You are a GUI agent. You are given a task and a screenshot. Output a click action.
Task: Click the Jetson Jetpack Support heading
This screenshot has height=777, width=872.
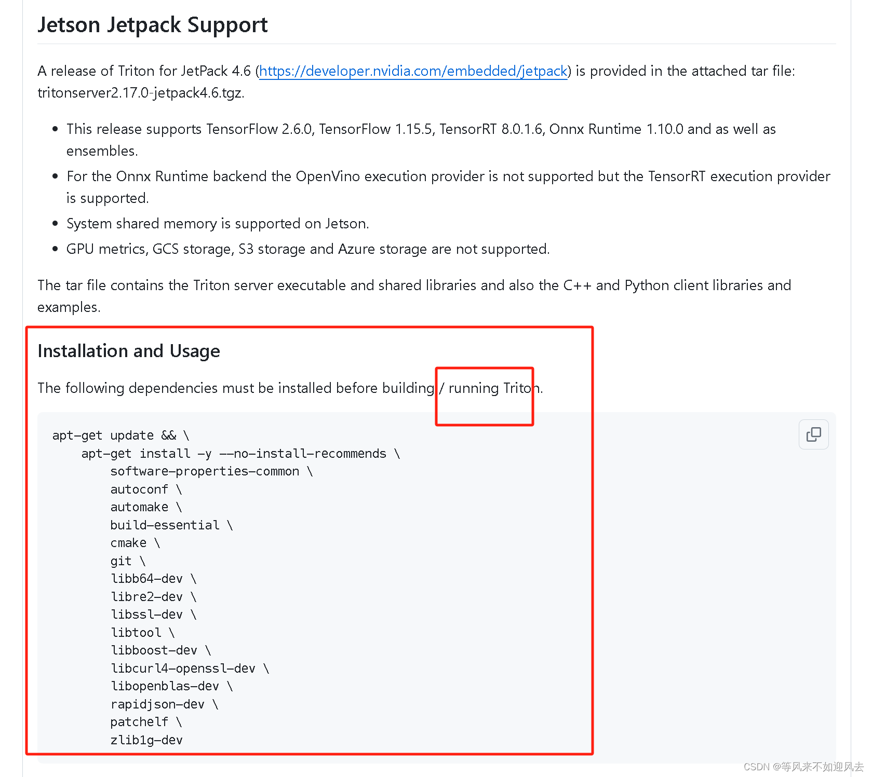tap(153, 25)
